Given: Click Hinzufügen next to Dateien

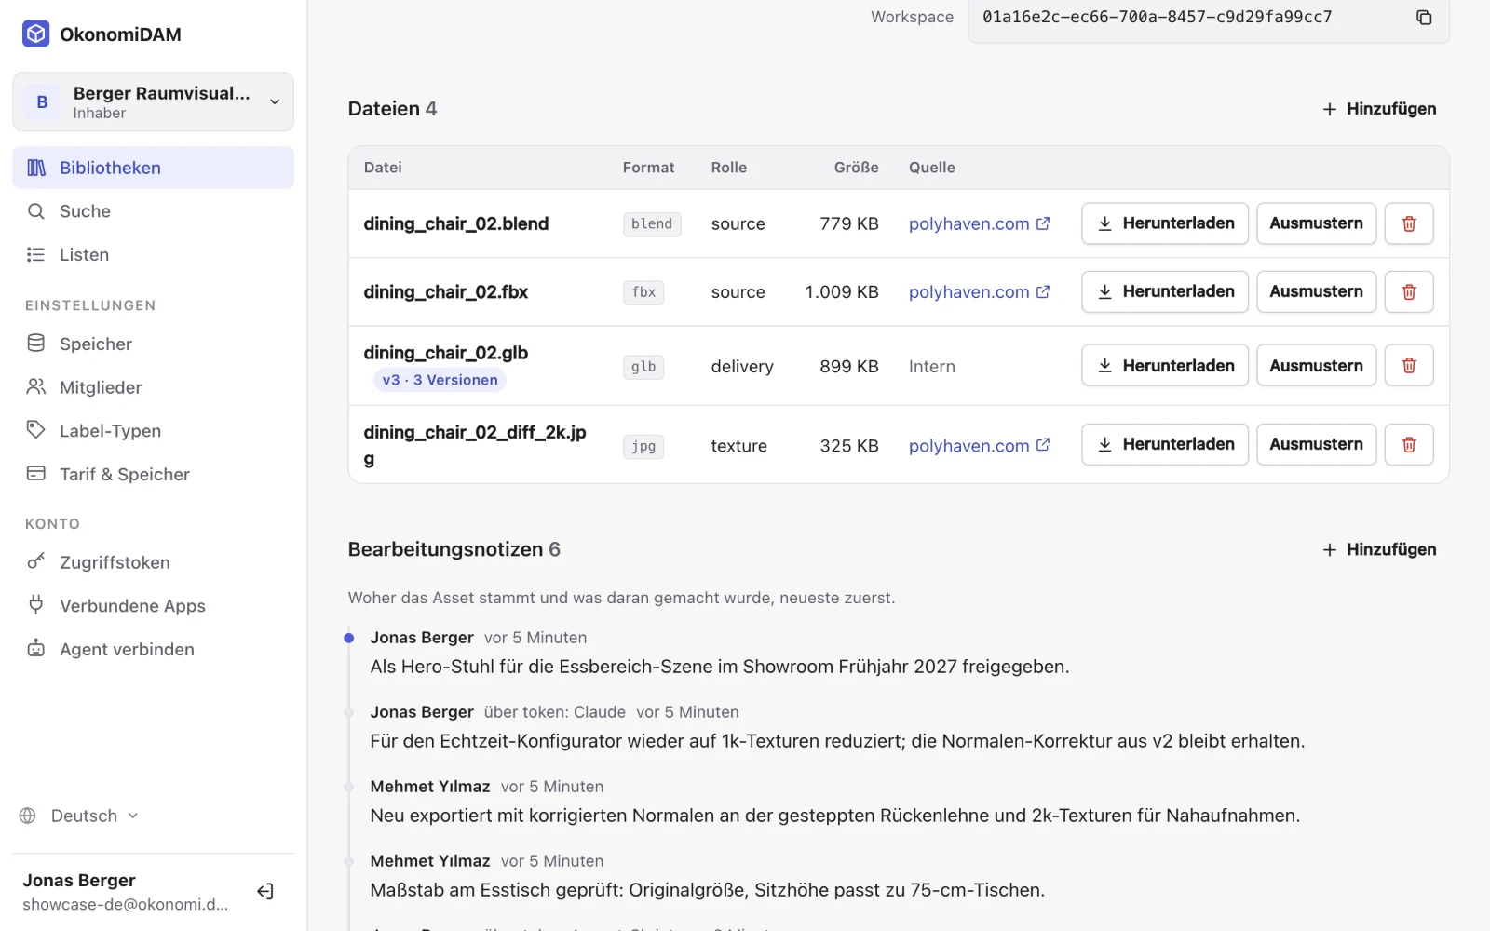Looking at the screenshot, I should tap(1379, 109).
